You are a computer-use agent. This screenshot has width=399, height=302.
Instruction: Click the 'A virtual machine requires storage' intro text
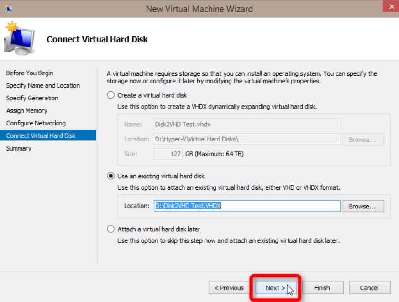pos(242,77)
